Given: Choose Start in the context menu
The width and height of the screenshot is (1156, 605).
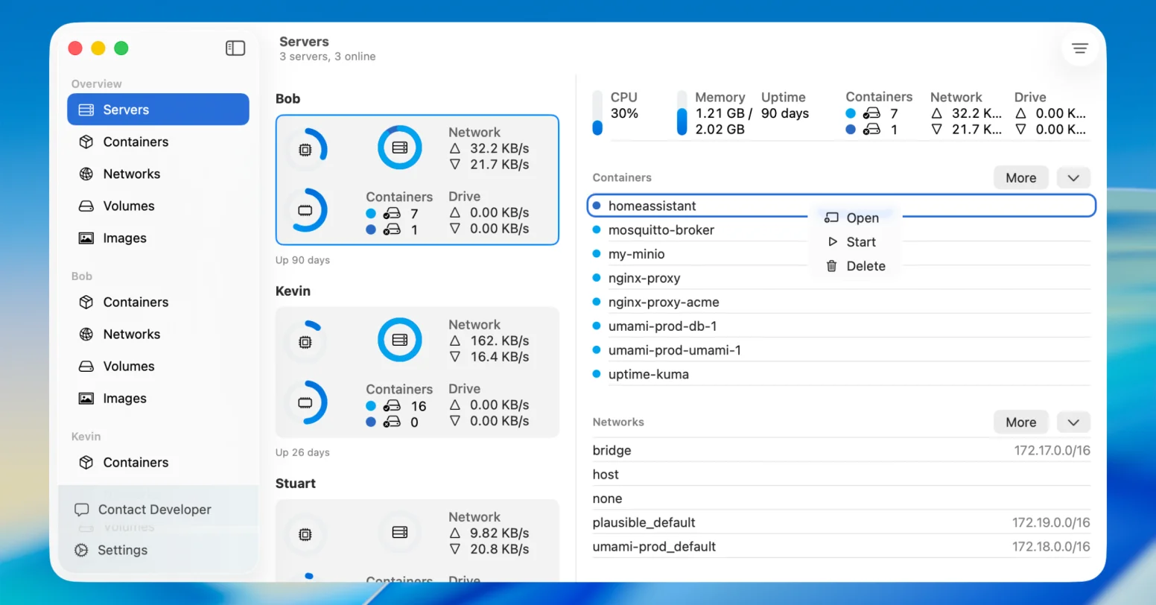Looking at the screenshot, I should click(860, 242).
